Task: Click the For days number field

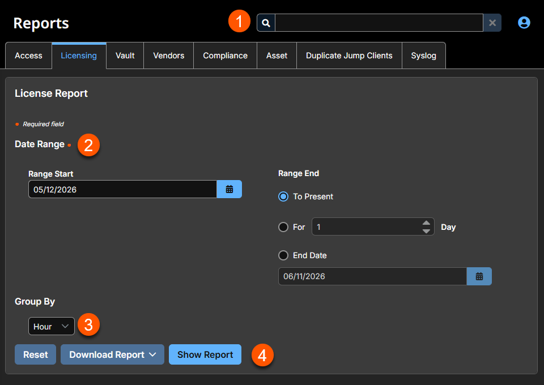Action: (x=373, y=227)
